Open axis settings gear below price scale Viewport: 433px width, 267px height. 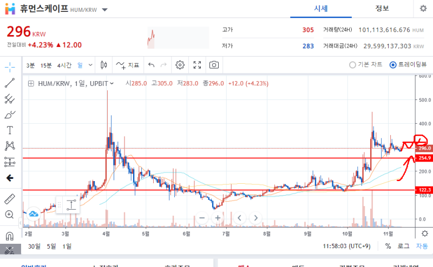point(425,233)
